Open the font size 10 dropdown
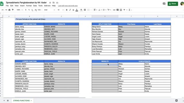Viewport: 184px width, 103px height. 60,10
